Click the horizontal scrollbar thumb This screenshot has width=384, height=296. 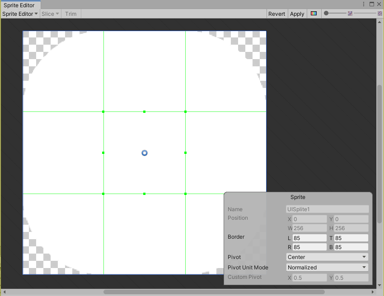[x=214, y=292]
